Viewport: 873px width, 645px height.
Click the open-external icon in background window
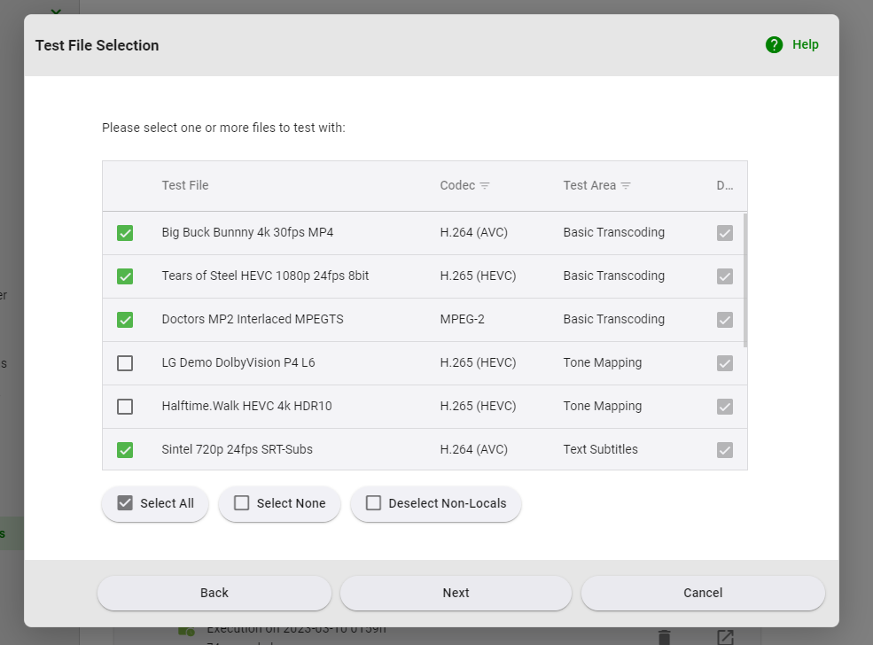pyautogui.click(x=726, y=637)
